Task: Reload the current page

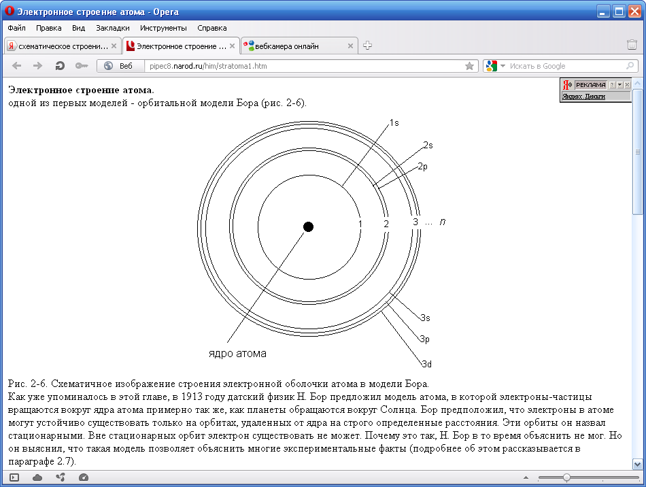Action: click(60, 66)
